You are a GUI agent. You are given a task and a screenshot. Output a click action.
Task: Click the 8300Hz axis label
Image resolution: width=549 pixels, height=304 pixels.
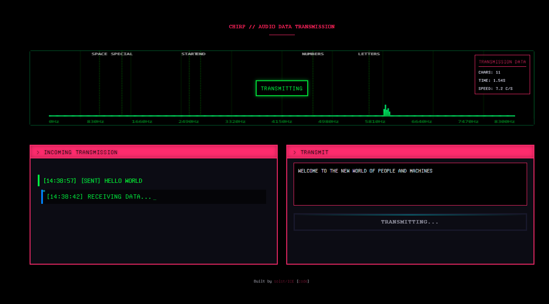pyautogui.click(x=505, y=122)
